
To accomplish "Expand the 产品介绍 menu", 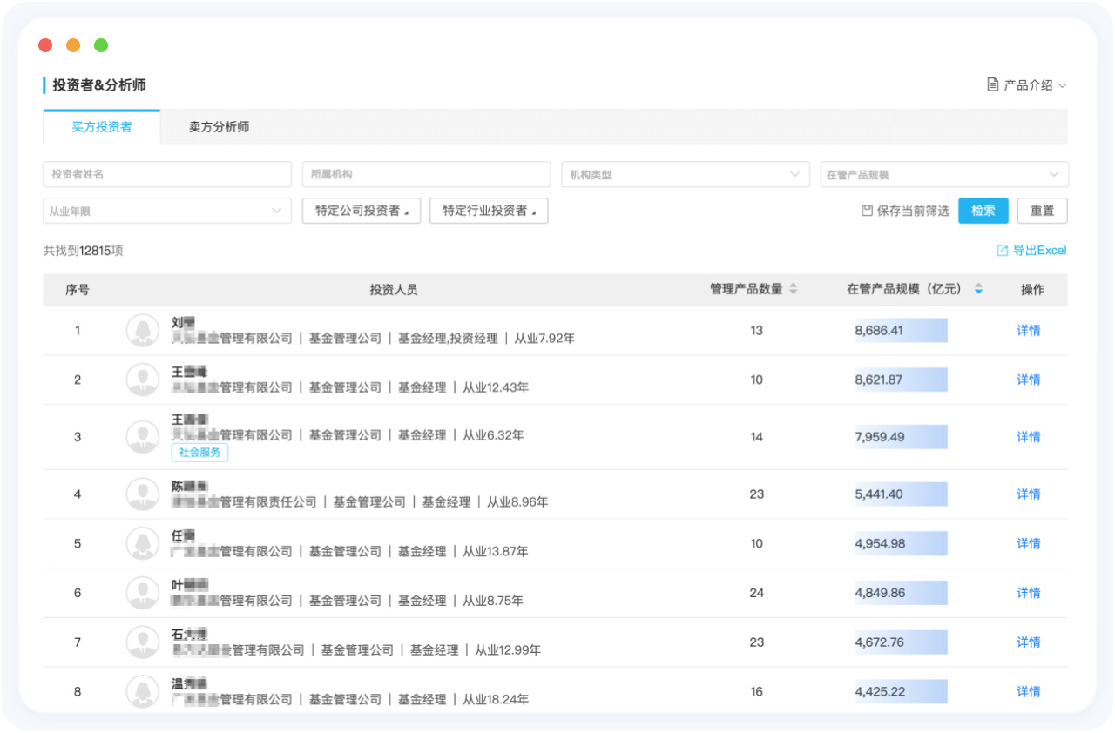I will click(1027, 85).
